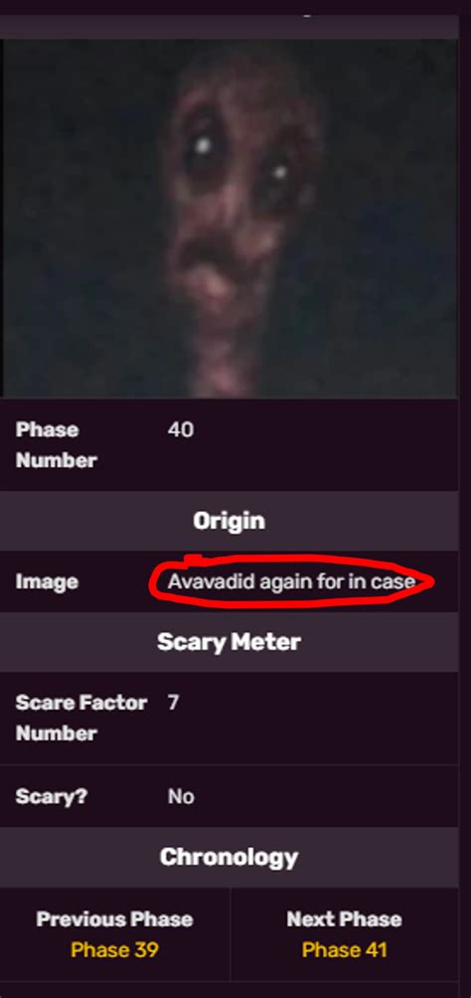Click the red hand-drawn circle annotation edge

[153, 582]
